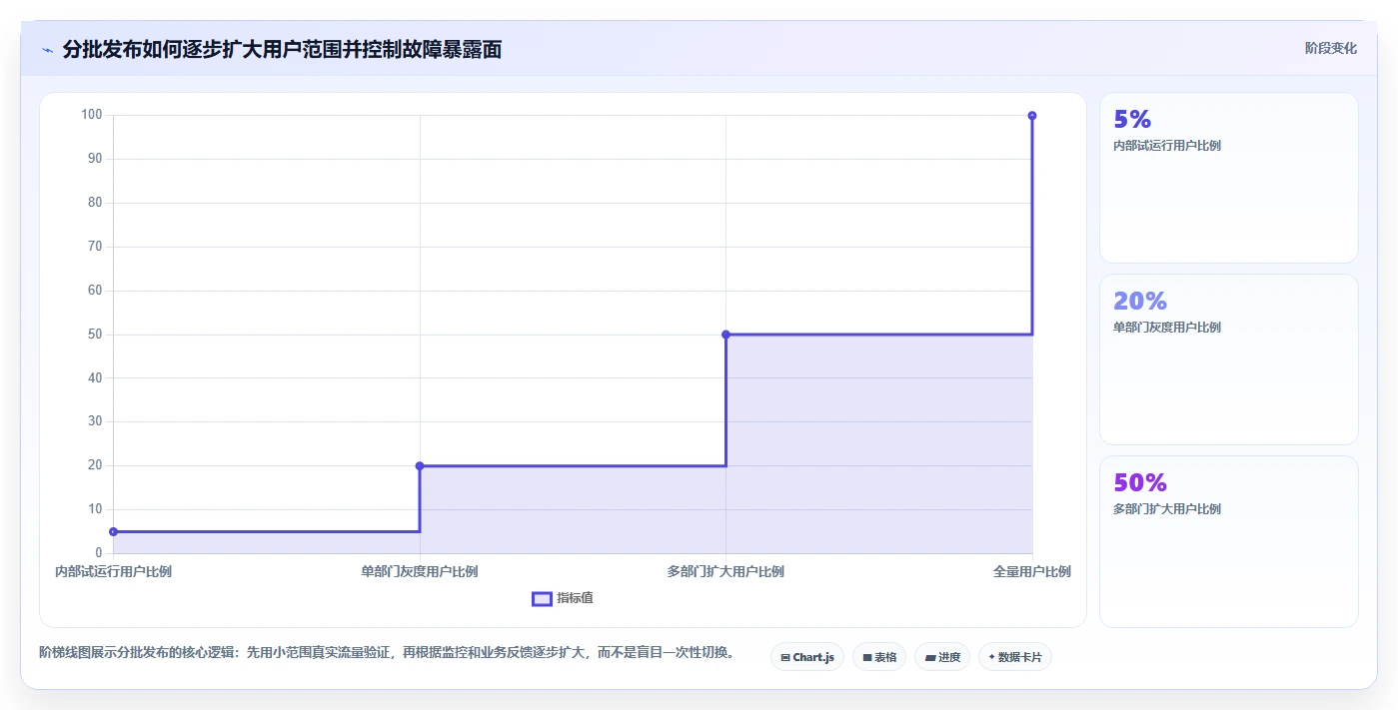This screenshot has width=1398, height=710.
Task: Click the description text starting 阶梯线图展示
Action: point(389,653)
